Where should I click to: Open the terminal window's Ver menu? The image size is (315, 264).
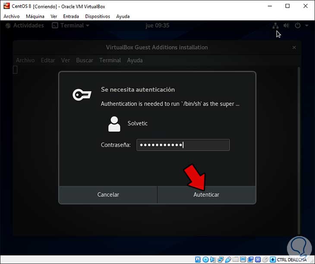(66, 60)
